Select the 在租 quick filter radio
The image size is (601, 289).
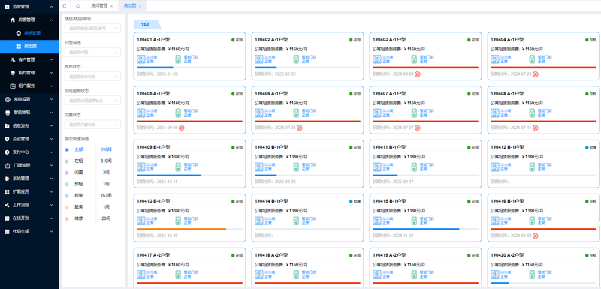[x=67, y=161]
